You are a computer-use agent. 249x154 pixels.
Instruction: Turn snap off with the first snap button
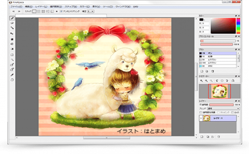(34, 11)
